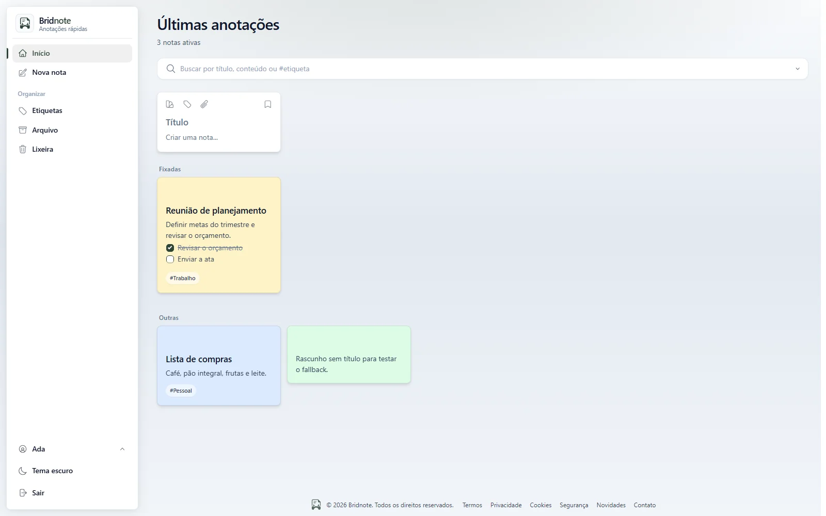Click the Início home icon

(23, 53)
